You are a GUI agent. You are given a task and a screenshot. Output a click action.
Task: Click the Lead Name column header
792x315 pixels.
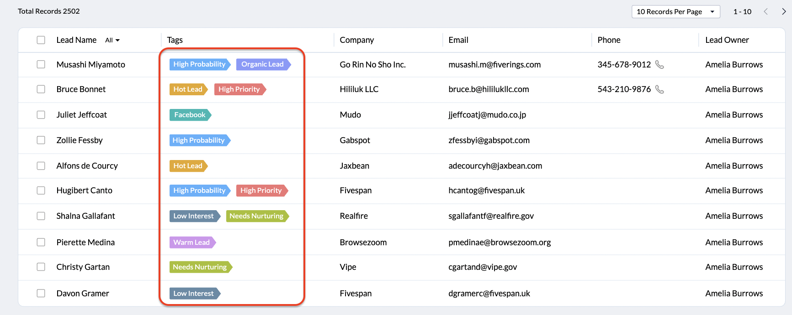click(x=76, y=40)
